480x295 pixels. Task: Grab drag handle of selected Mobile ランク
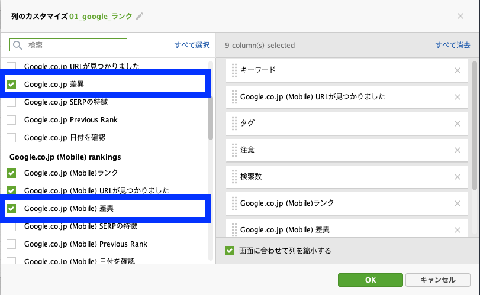234,203
